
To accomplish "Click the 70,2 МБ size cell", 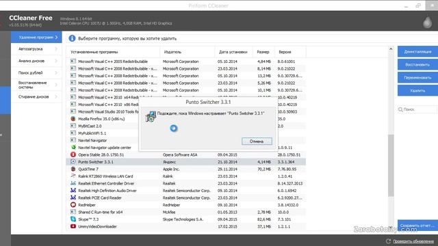I will [264, 169].
